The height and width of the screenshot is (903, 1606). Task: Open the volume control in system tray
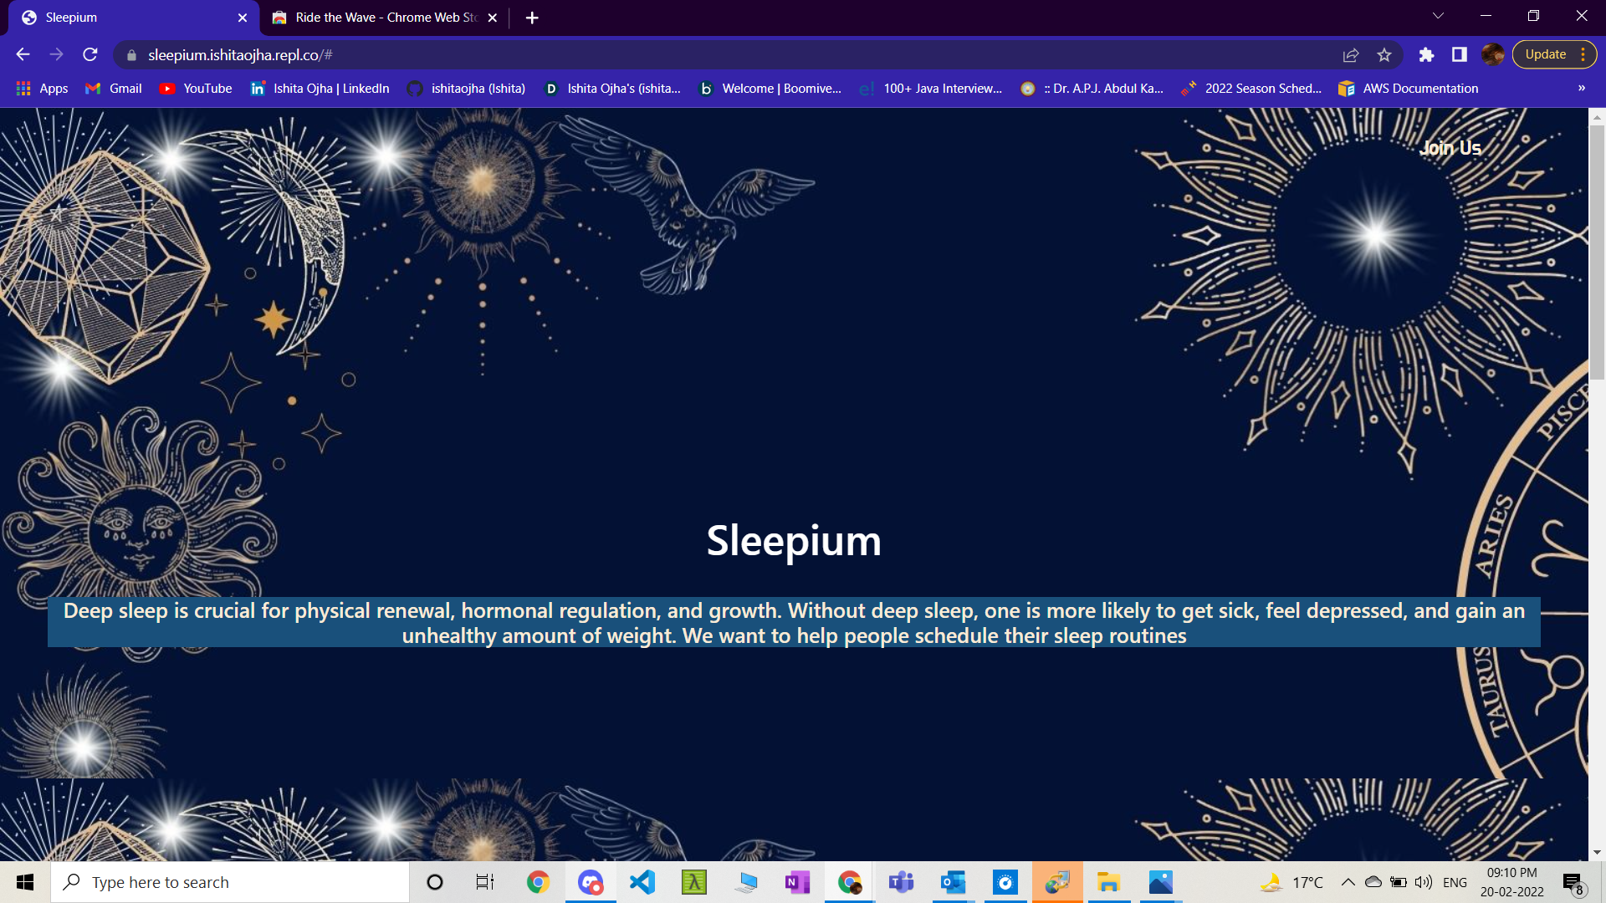(1423, 882)
